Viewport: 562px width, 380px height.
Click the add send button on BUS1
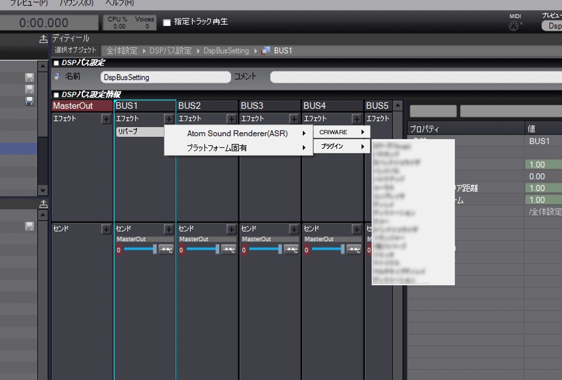pos(169,229)
